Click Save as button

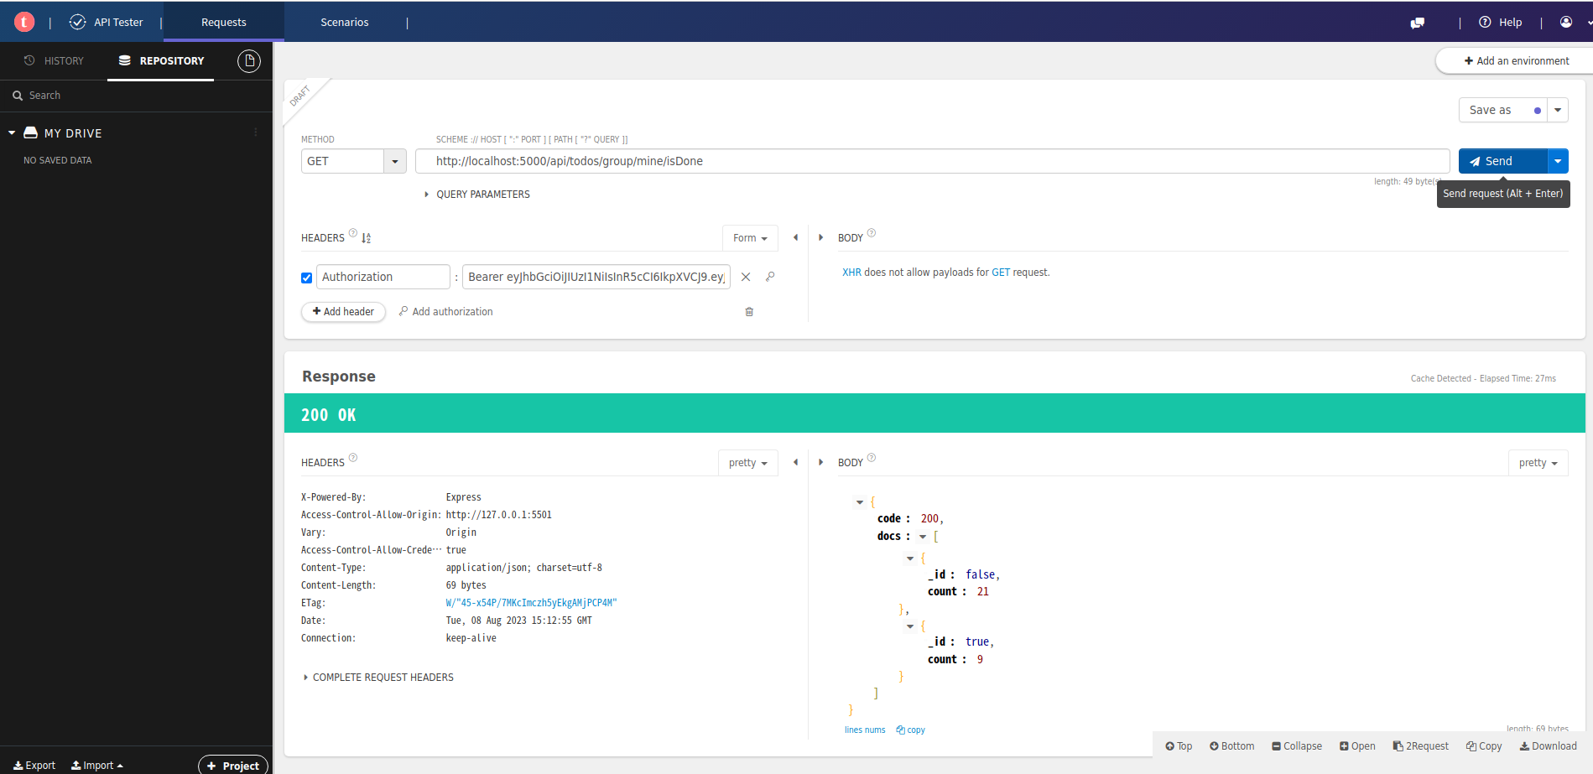pos(1502,110)
